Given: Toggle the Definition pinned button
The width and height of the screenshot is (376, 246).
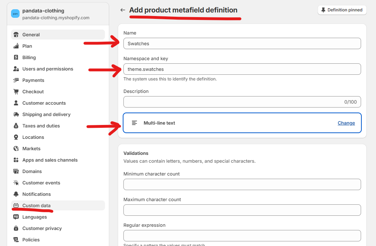Looking at the screenshot, I should [341, 10].
